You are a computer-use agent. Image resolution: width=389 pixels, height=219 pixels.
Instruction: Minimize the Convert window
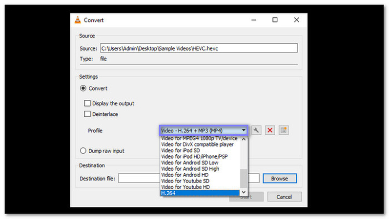click(x=254, y=20)
